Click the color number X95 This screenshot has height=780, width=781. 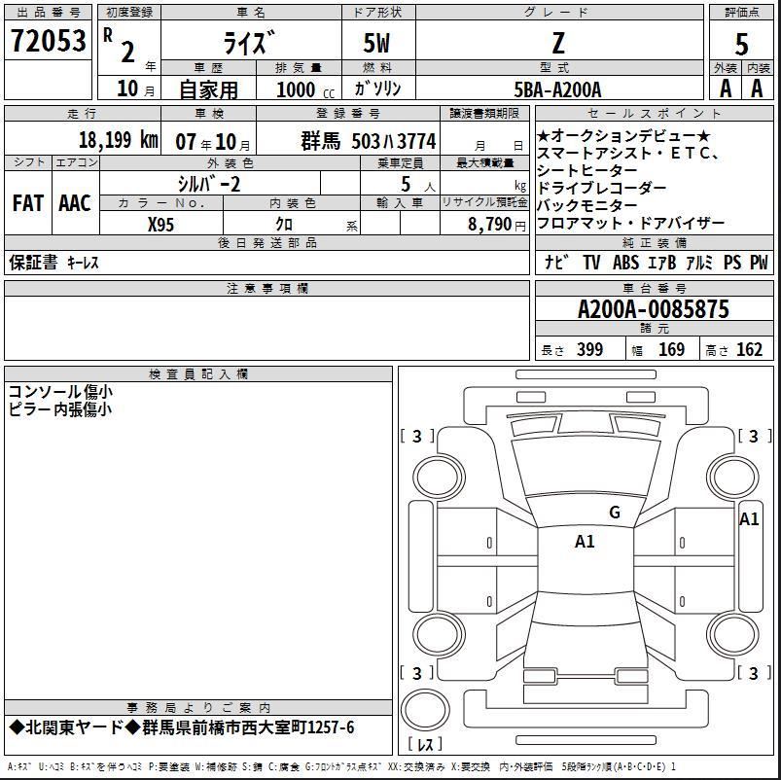pyautogui.click(x=160, y=225)
